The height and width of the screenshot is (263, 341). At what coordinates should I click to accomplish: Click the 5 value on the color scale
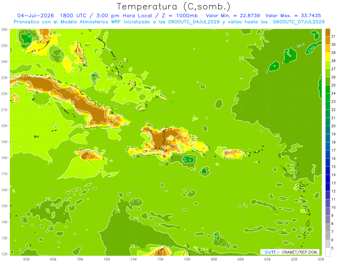tap(333, 248)
